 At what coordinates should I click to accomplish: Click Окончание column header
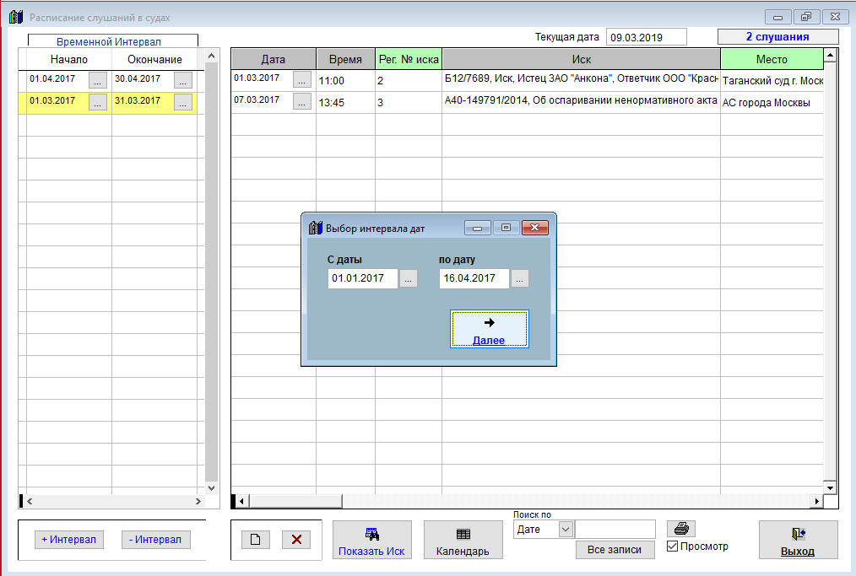(154, 59)
